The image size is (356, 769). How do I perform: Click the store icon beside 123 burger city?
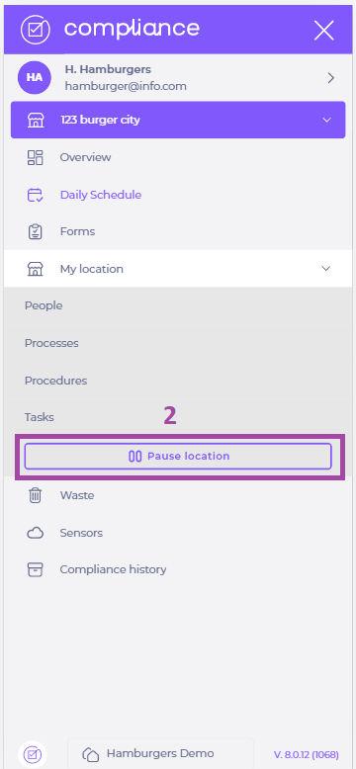click(36, 121)
